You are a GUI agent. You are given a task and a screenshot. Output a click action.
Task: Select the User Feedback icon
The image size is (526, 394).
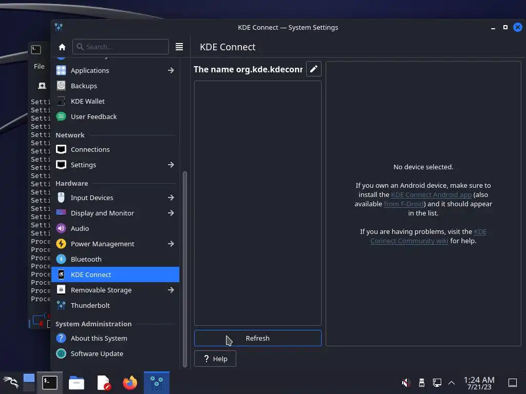[61, 116]
